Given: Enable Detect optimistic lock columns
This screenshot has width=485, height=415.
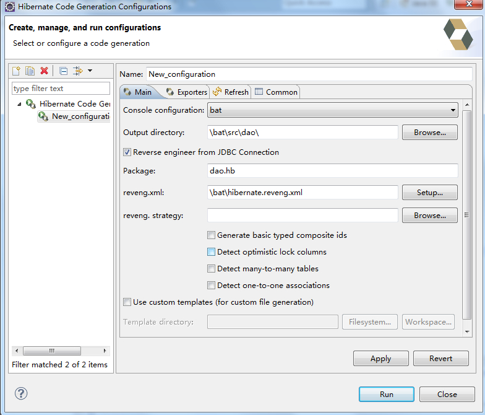Looking at the screenshot, I should pyautogui.click(x=211, y=251).
